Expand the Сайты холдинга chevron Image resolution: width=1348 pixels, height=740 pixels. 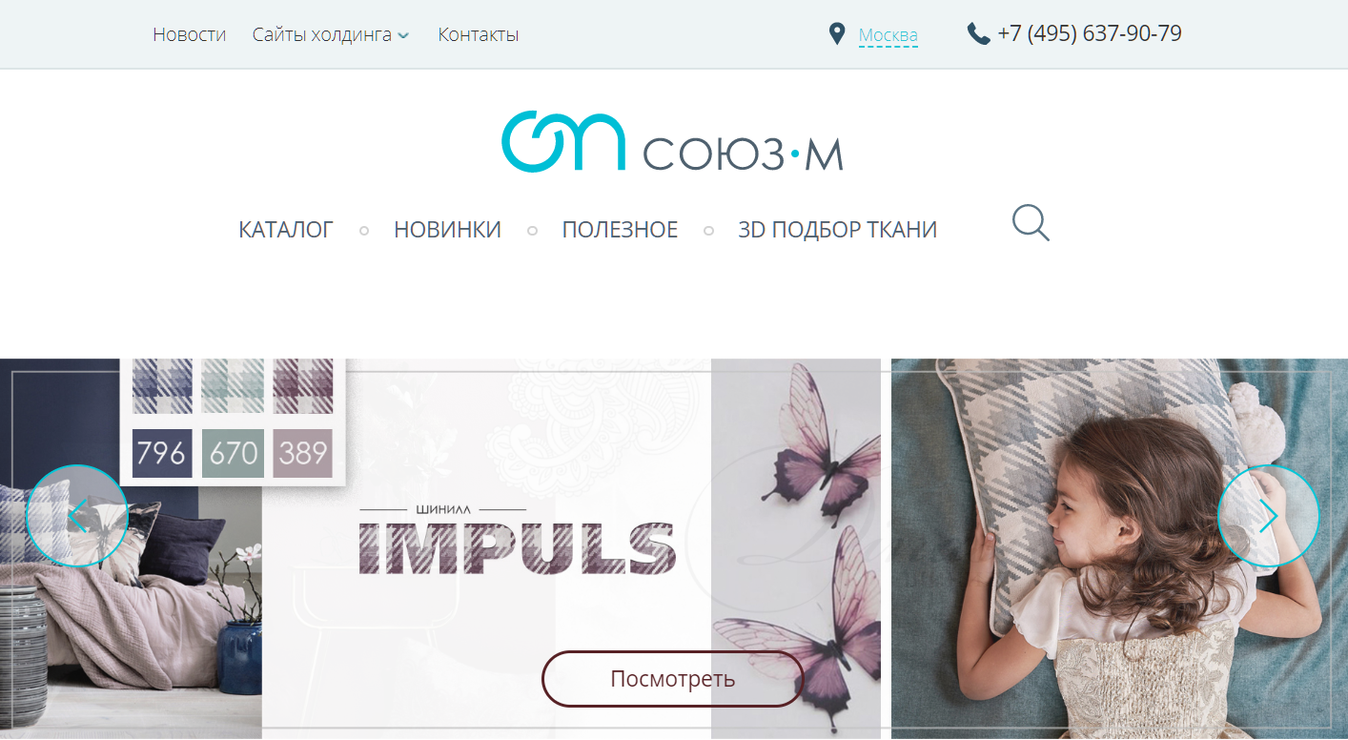point(403,35)
